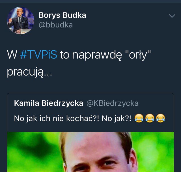Click the word "to" after the hashtag
Image resolution: width=181 pixels, height=172 pixels.
[x=65, y=55]
